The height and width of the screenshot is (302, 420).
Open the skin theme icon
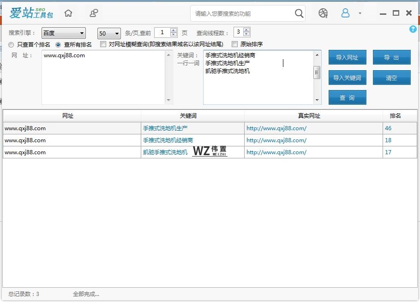[323, 13]
